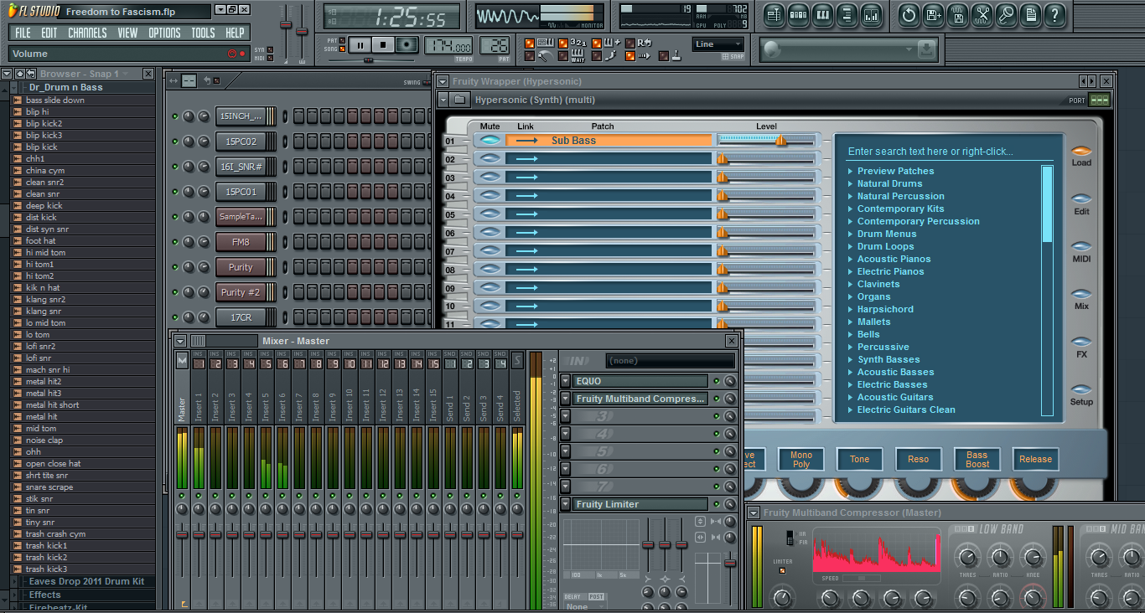The image size is (1145, 613).
Task: Open the FILE menu
Action: 23,33
